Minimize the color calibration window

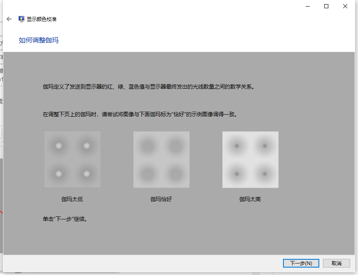[x=307, y=6]
